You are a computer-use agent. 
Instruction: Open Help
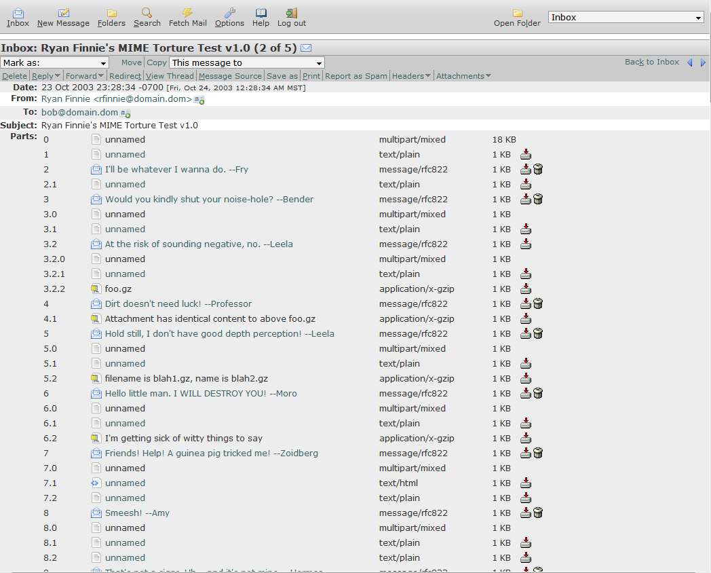tap(261, 18)
